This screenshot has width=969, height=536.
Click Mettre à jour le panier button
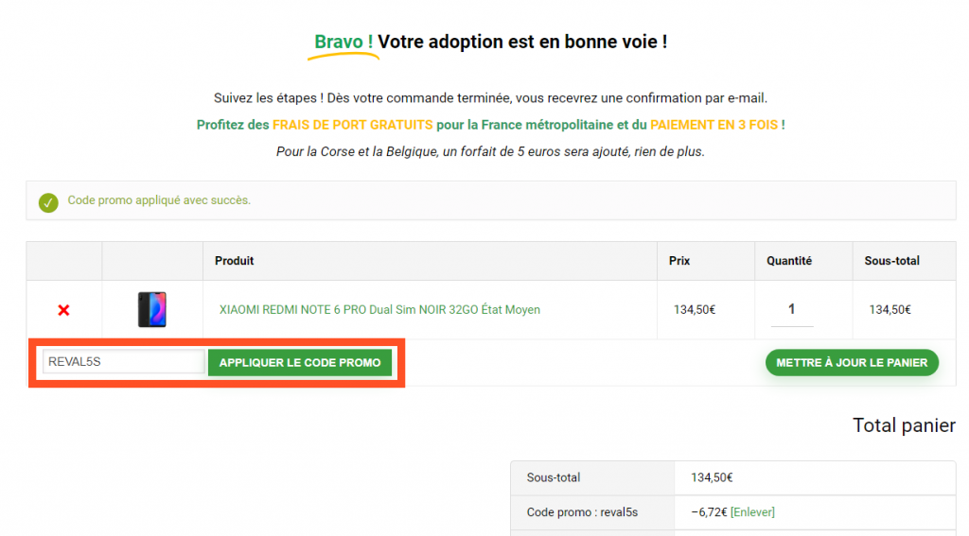point(852,362)
